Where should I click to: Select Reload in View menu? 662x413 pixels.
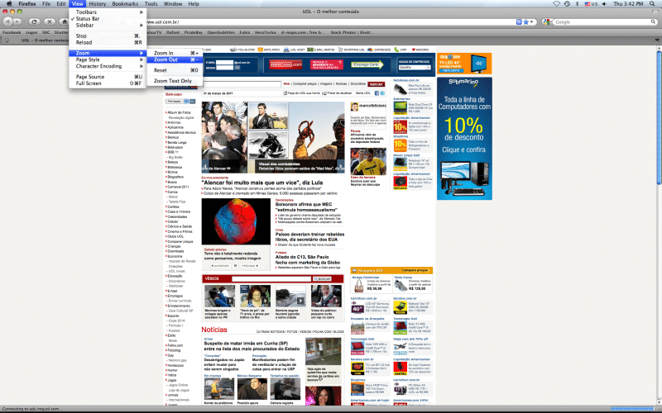click(x=108, y=43)
